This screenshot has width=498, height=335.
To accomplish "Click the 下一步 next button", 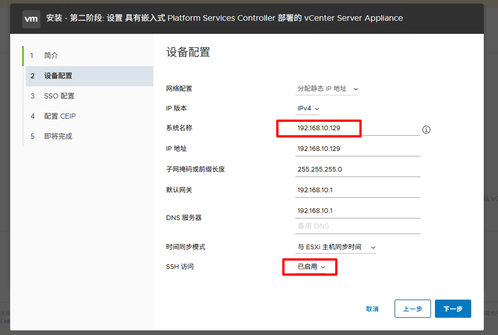I will [x=453, y=309].
